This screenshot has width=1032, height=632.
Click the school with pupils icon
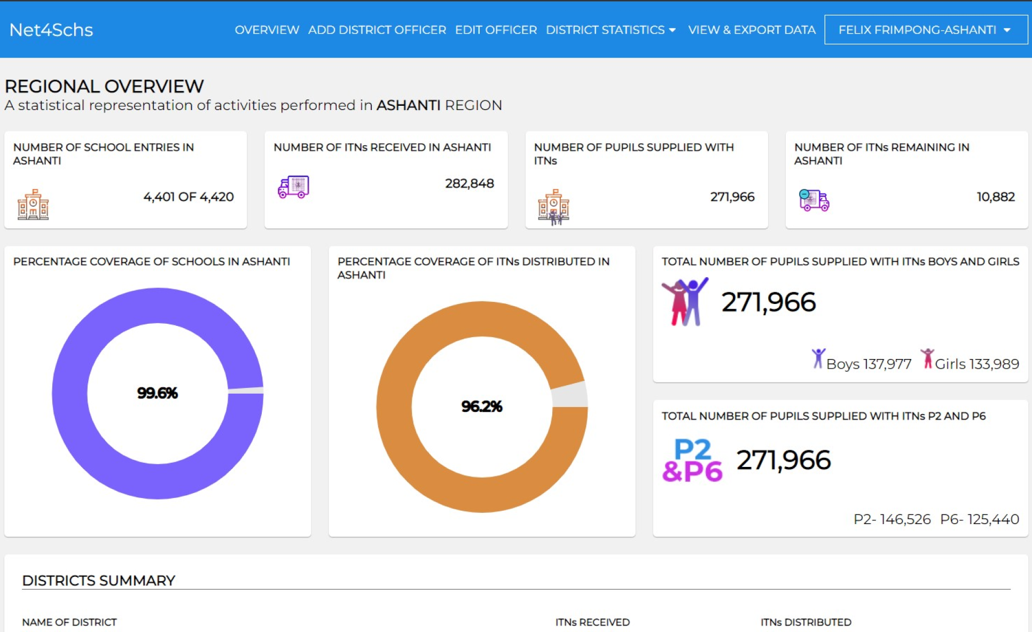click(553, 207)
